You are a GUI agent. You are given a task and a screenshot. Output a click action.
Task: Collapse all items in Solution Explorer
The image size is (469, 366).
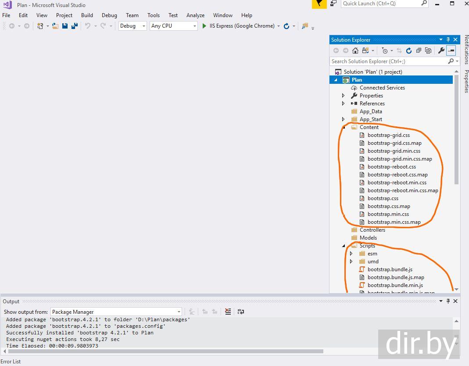(419, 50)
